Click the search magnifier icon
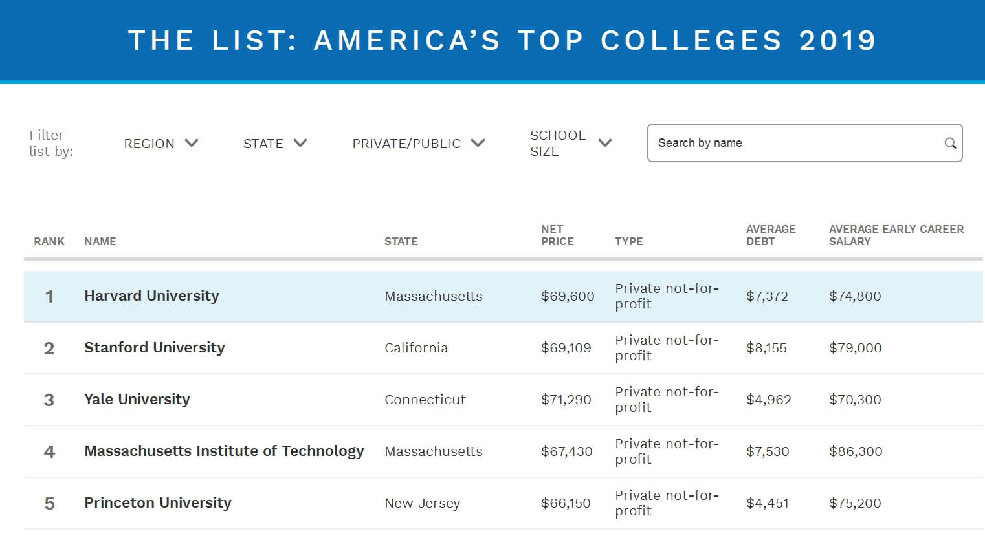 tap(949, 143)
